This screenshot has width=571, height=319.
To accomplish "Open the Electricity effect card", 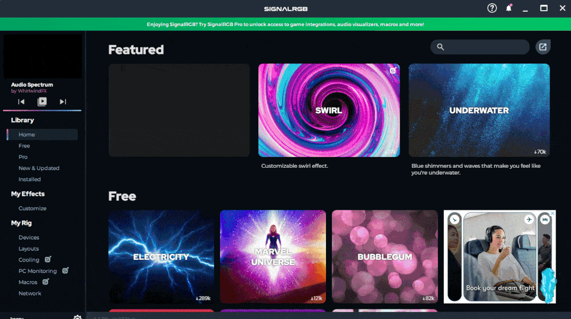I will pyautogui.click(x=161, y=257).
